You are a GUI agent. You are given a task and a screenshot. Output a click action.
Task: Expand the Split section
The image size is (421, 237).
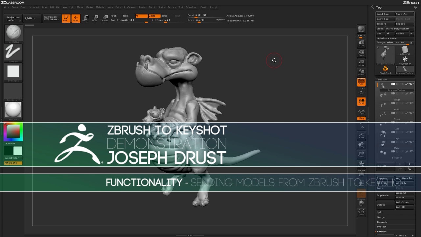pos(380,212)
